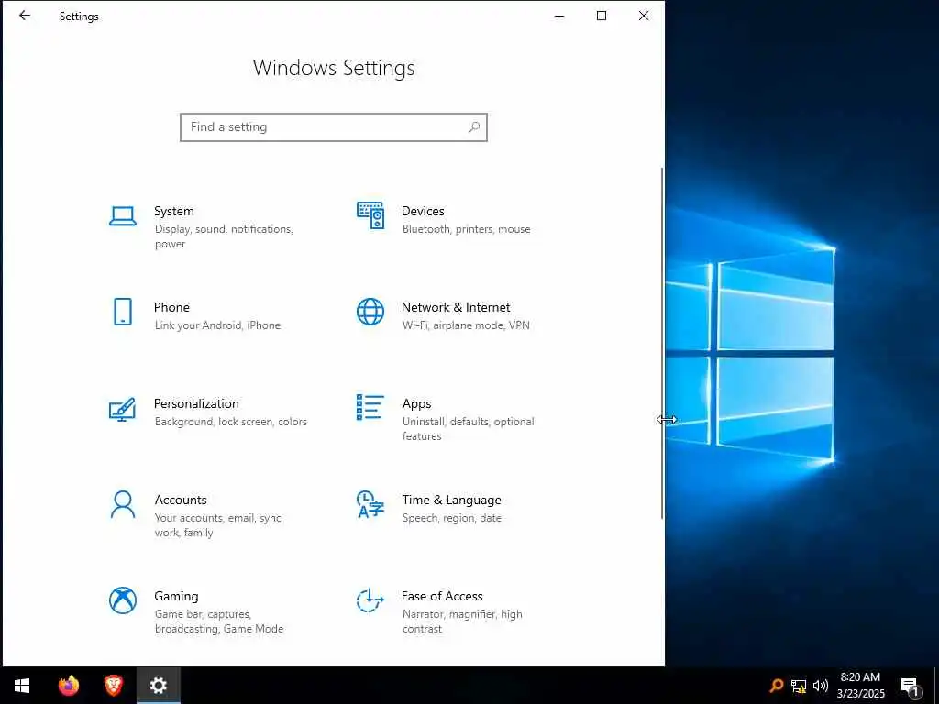The image size is (939, 704).
Task: Click 'Background, lock screen, colors' description
Action: pos(230,422)
